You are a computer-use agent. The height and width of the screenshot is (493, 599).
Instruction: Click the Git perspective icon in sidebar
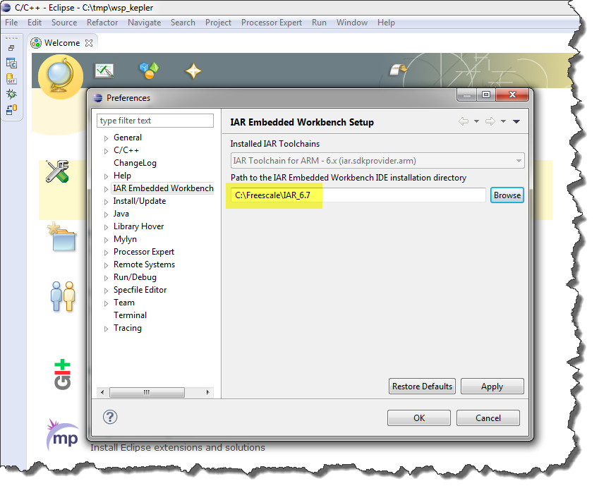click(11, 79)
